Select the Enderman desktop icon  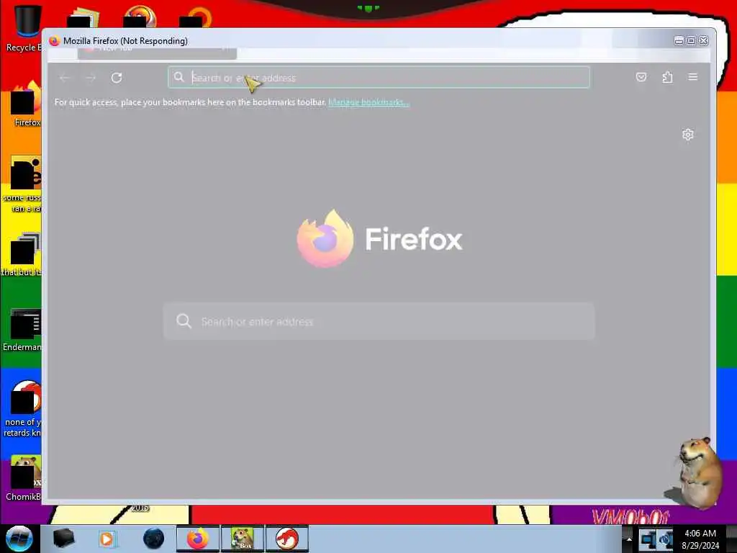click(x=22, y=330)
